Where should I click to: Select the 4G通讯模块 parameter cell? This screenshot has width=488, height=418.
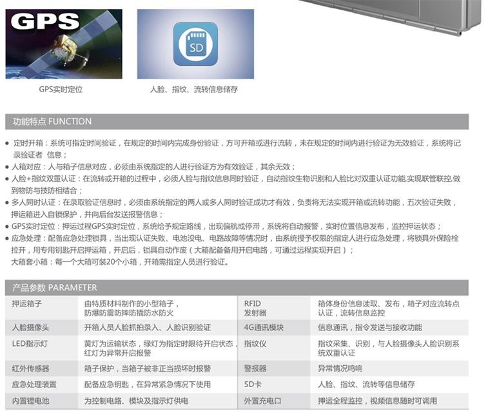(263, 327)
